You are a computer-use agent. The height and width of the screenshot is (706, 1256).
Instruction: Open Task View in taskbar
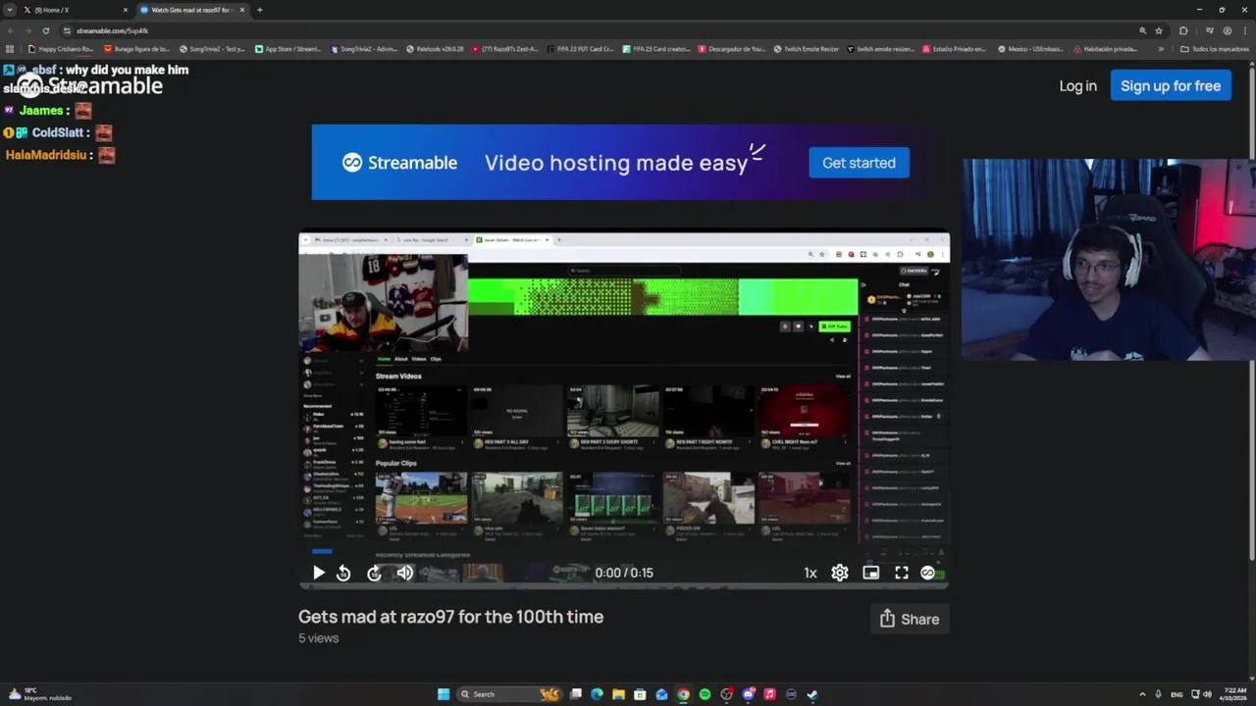(x=576, y=694)
